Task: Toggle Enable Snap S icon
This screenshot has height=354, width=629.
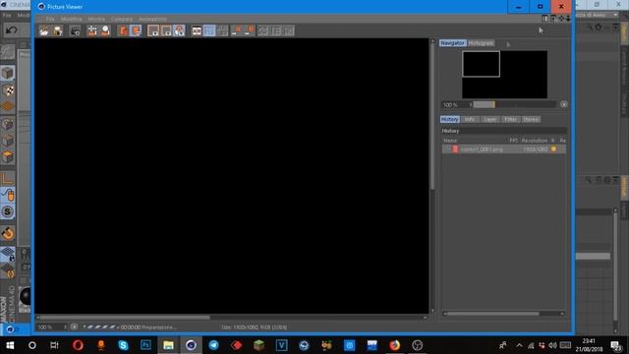Action: pyautogui.click(x=8, y=212)
